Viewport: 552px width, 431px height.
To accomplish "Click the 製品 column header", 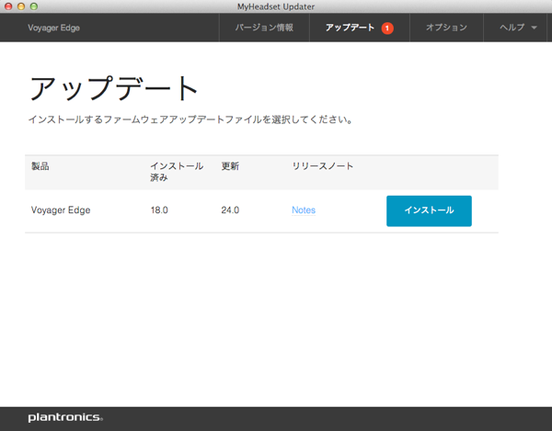I will (x=40, y=166).
